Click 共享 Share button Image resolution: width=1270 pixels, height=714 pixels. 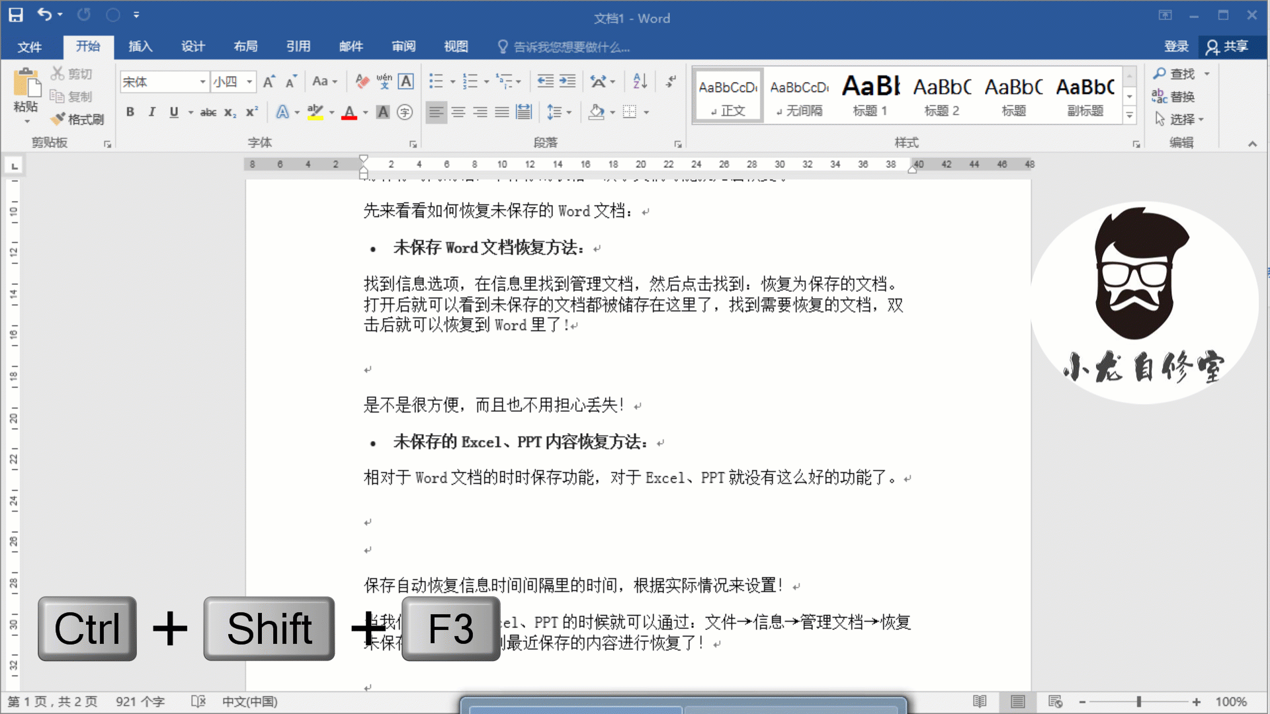(x=1228, y=46)
